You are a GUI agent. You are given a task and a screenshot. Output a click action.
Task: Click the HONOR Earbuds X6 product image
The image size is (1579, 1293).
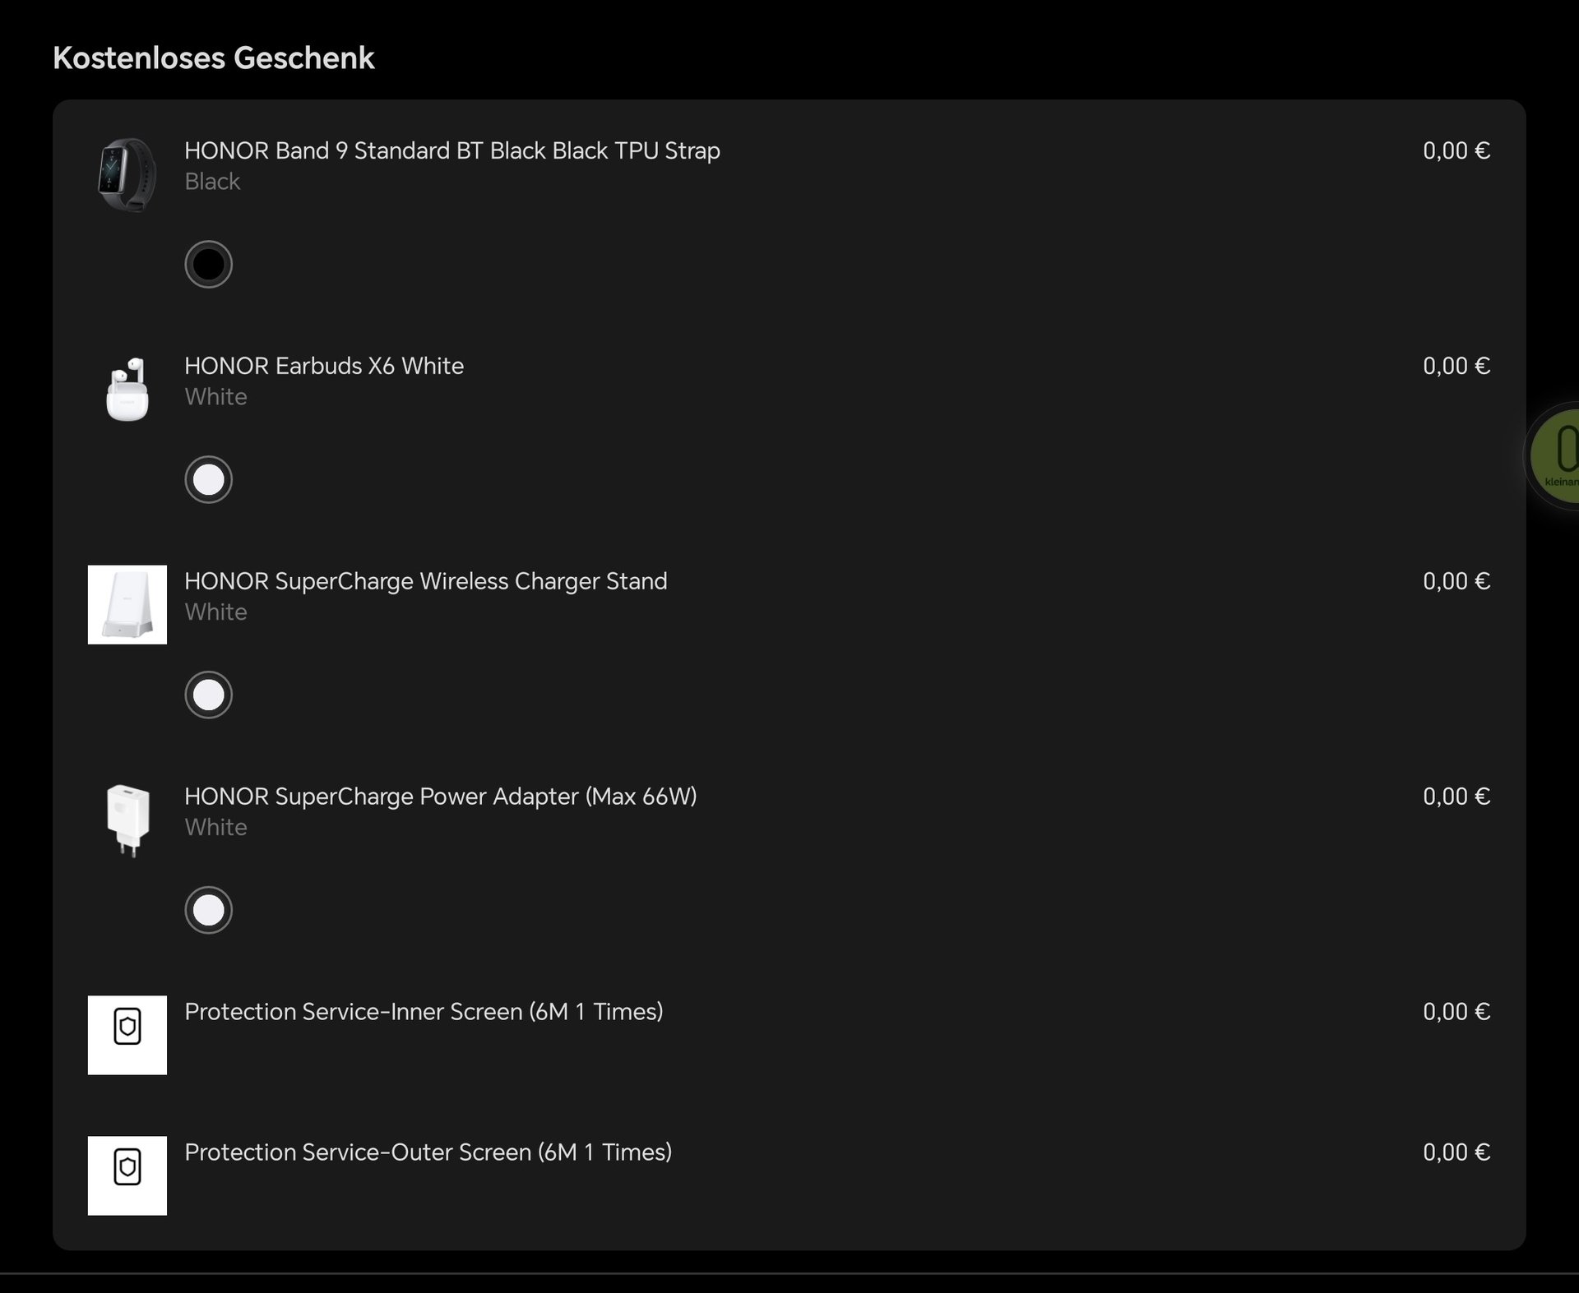[127, 390]
